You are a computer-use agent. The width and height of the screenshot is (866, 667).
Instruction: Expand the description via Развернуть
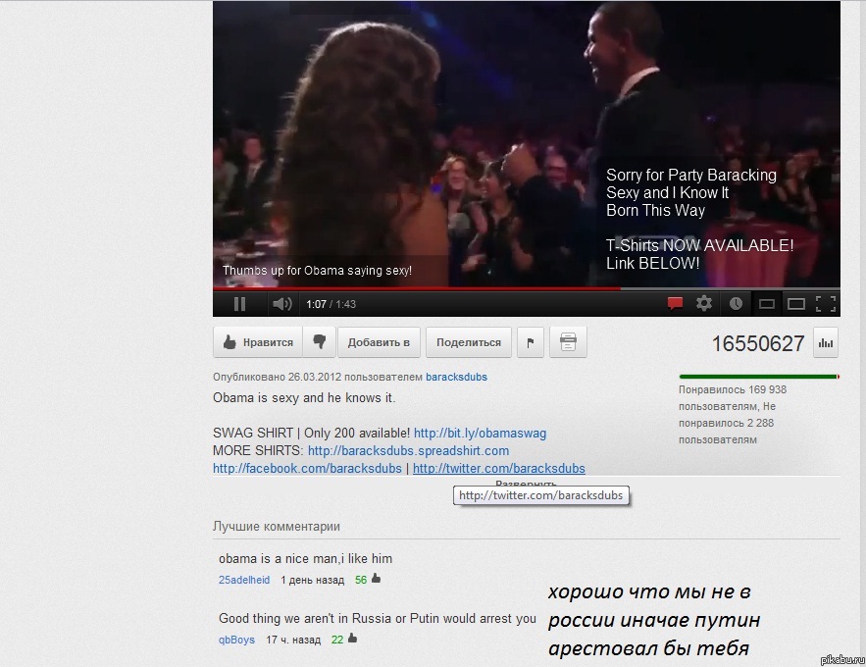pos(526,484)
